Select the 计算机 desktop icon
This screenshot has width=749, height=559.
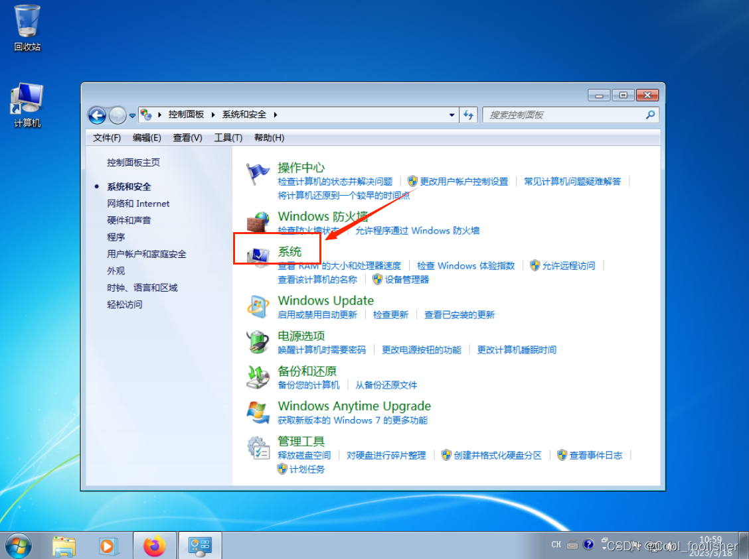(27, 106)
